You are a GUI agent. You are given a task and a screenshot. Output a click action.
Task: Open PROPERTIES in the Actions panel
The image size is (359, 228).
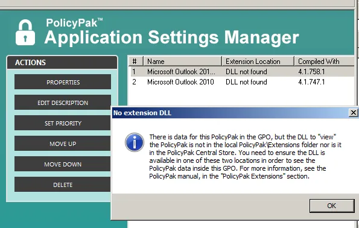point(63,82)
